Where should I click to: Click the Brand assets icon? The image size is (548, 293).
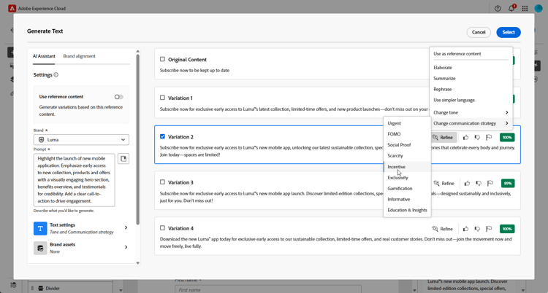coord(40,248)
